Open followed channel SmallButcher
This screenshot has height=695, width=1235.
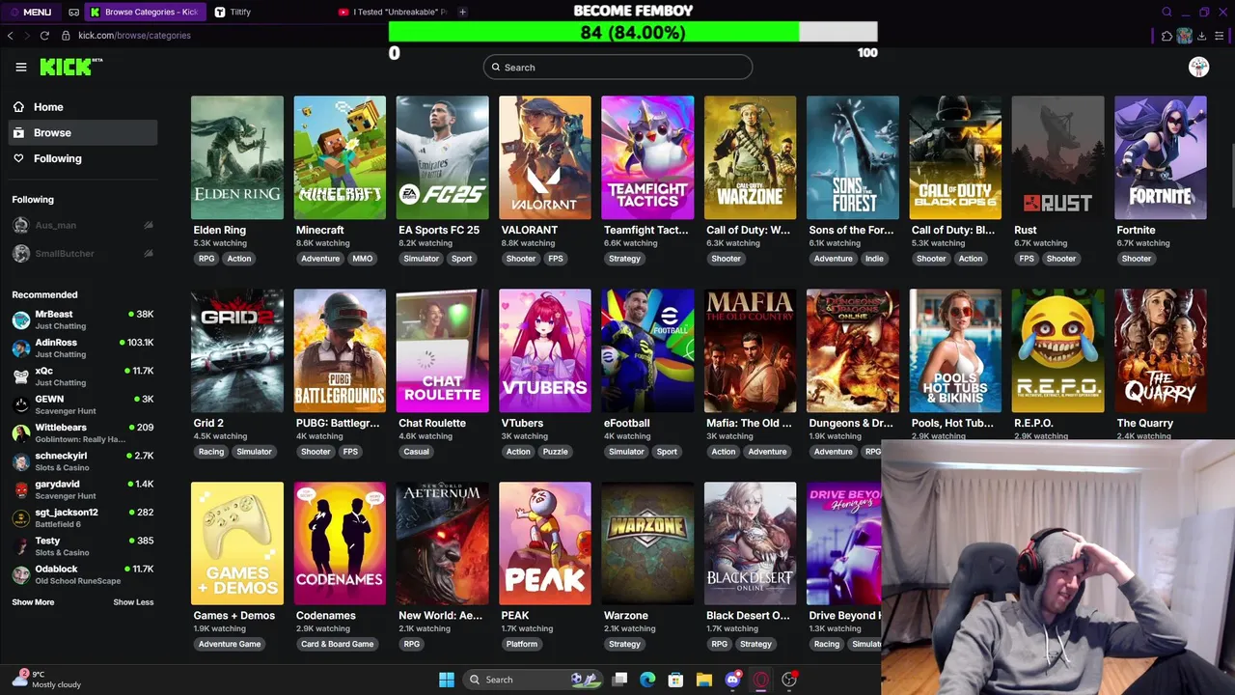(82, 254)
